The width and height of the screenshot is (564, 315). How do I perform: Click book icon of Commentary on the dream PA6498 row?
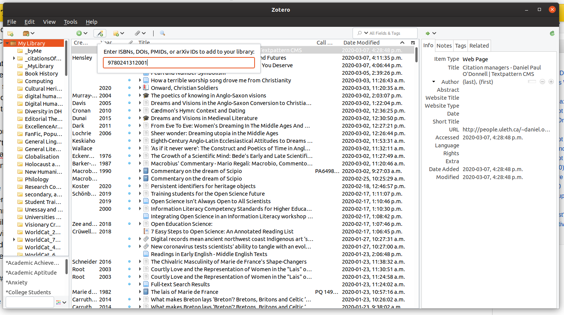(146, 171)
